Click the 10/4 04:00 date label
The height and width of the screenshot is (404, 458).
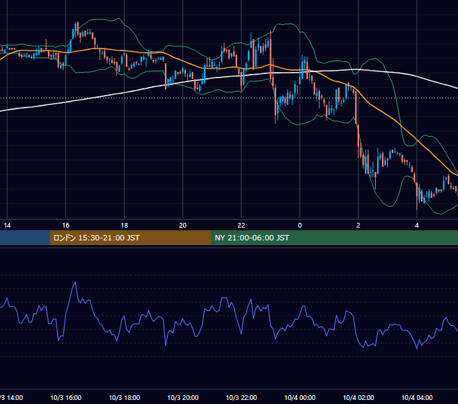[417, 397]
